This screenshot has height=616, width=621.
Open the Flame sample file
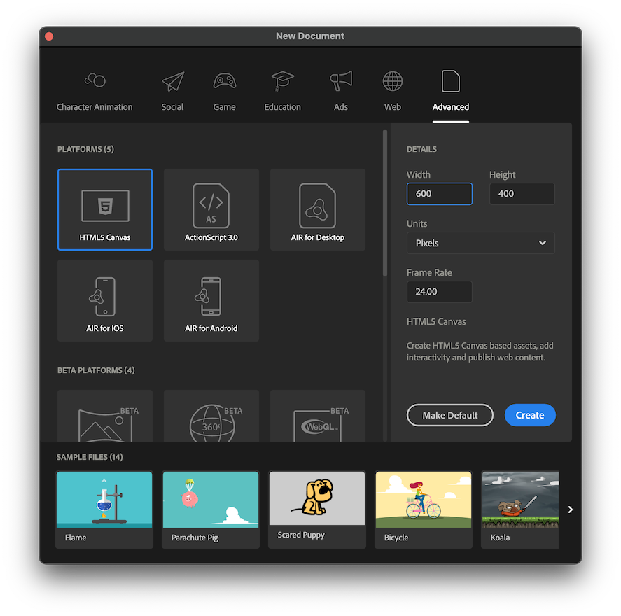[104, 509]
